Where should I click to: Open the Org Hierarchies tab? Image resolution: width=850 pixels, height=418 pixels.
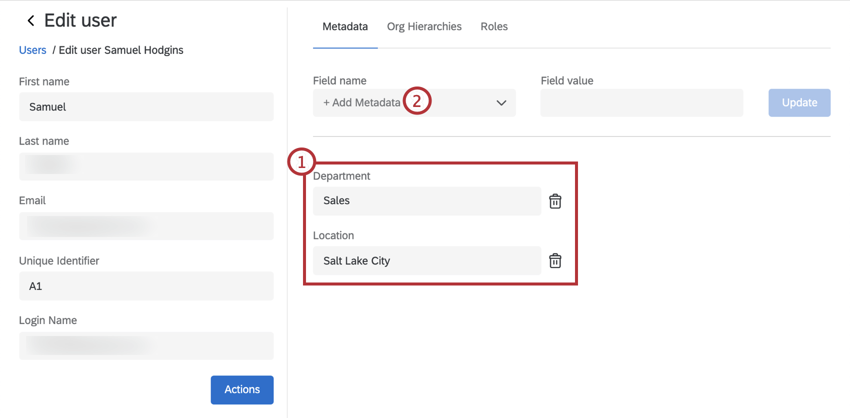point(424,26)
